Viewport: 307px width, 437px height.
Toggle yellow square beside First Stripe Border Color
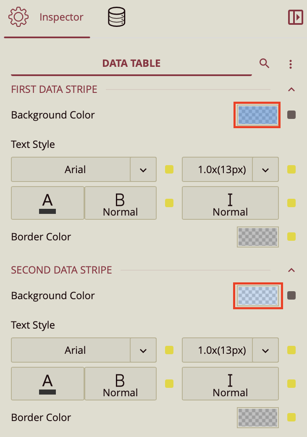pyautogui.click(x=291, y=237)
